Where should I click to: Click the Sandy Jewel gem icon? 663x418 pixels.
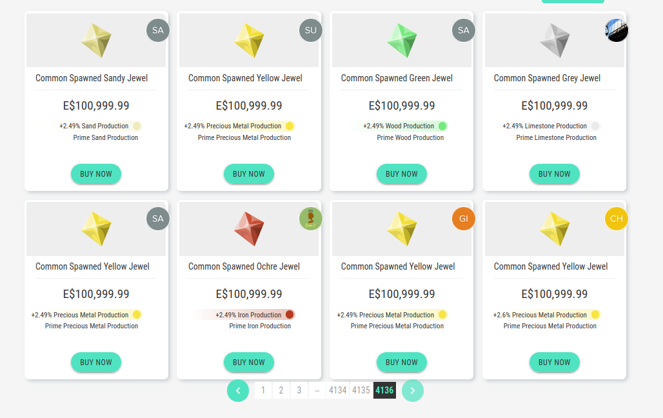tap(97, 40)
